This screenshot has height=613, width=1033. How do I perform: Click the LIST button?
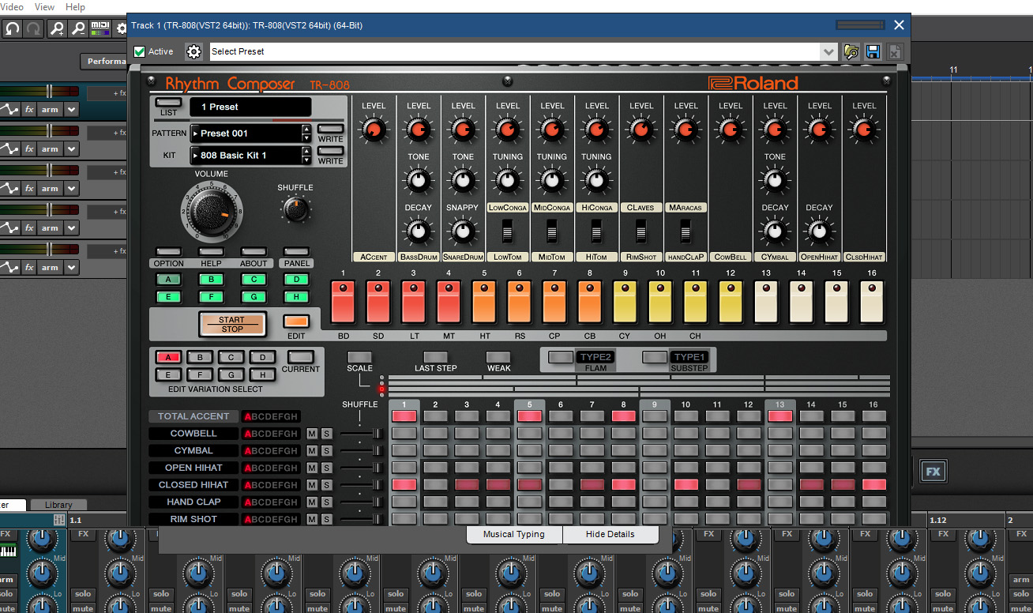click(168, 103)
